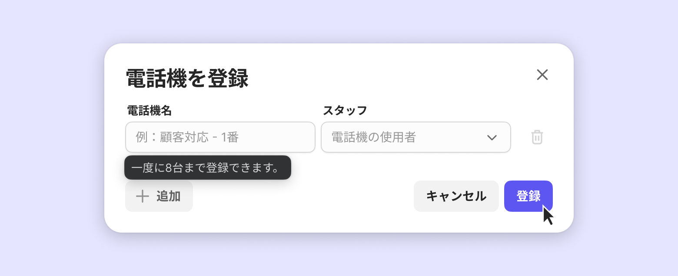Dismiss the registration modal via X icon

[542, 75]
